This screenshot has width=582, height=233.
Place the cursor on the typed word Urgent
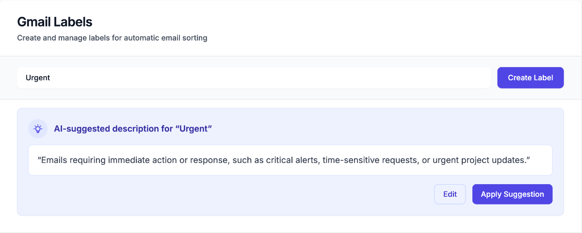(38, 78)
